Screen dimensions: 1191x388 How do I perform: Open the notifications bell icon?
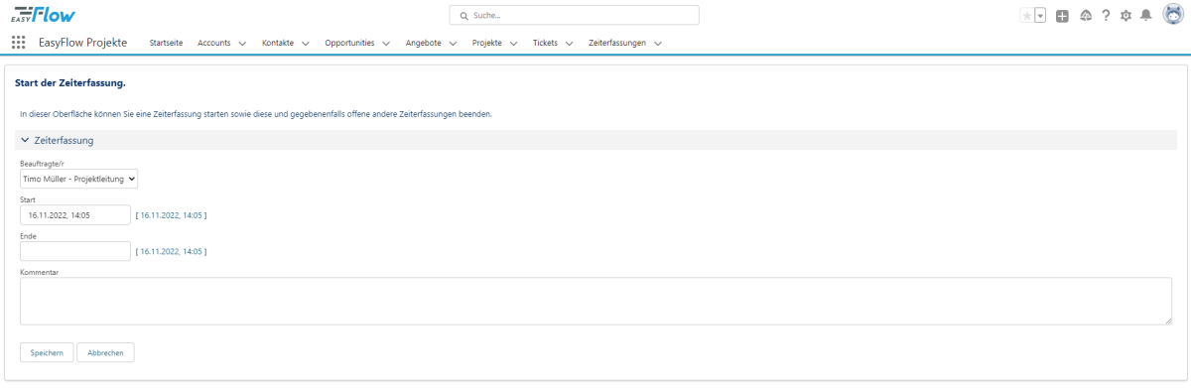pyautogui.click(x=1145, y=16)
